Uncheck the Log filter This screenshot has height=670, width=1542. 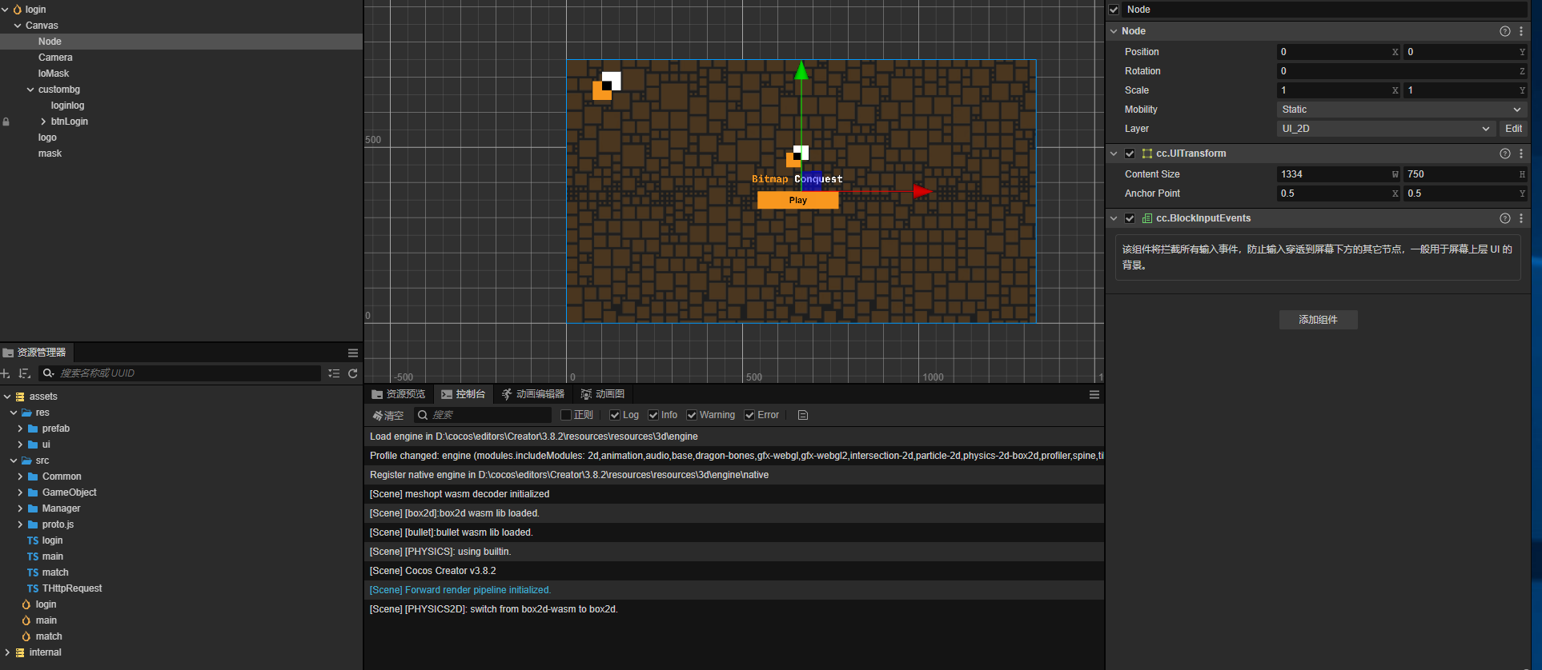[x=615, y=415]
